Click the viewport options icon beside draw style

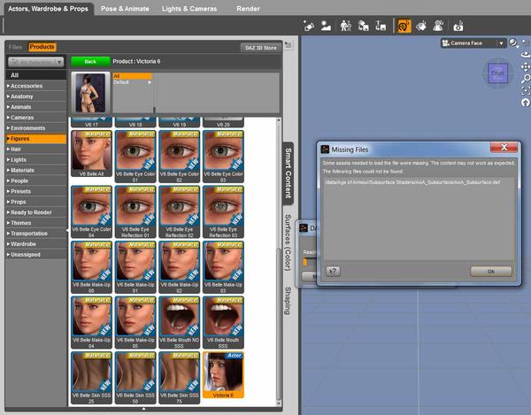coord(526,42)
